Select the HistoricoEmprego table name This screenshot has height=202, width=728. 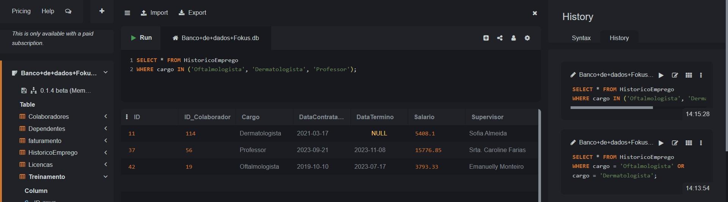(x=53, y=152)
